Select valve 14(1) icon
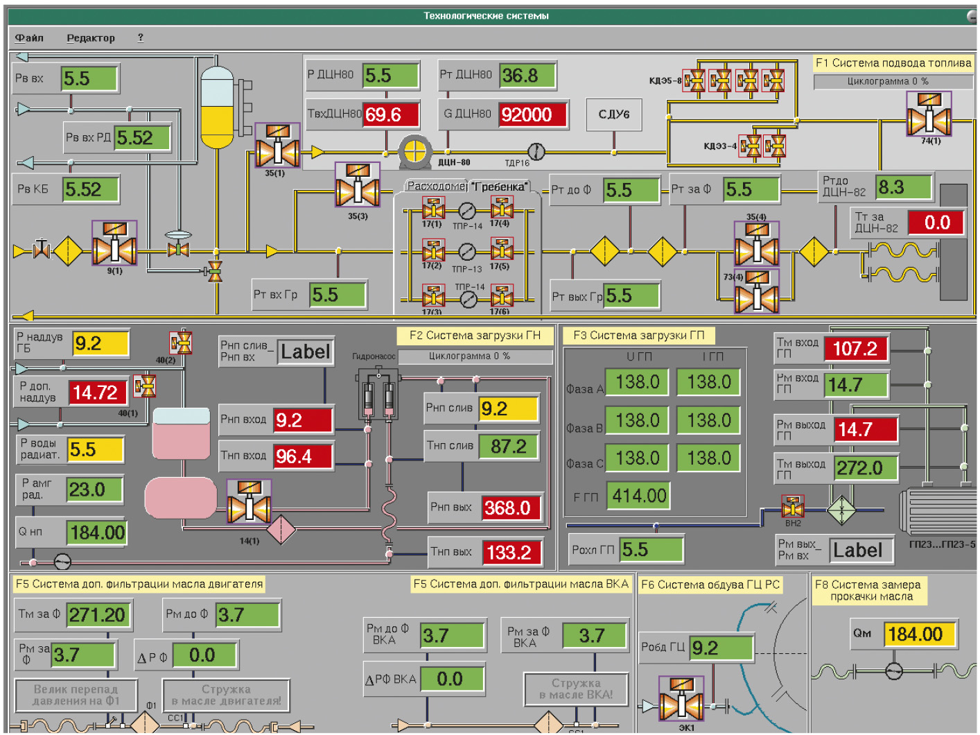Screen dimensions: 980x735 click(249, 501)
